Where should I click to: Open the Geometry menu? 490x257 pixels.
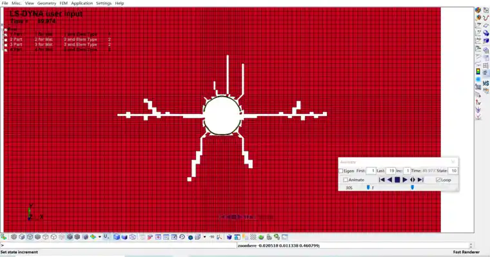(x=46, y=3)
